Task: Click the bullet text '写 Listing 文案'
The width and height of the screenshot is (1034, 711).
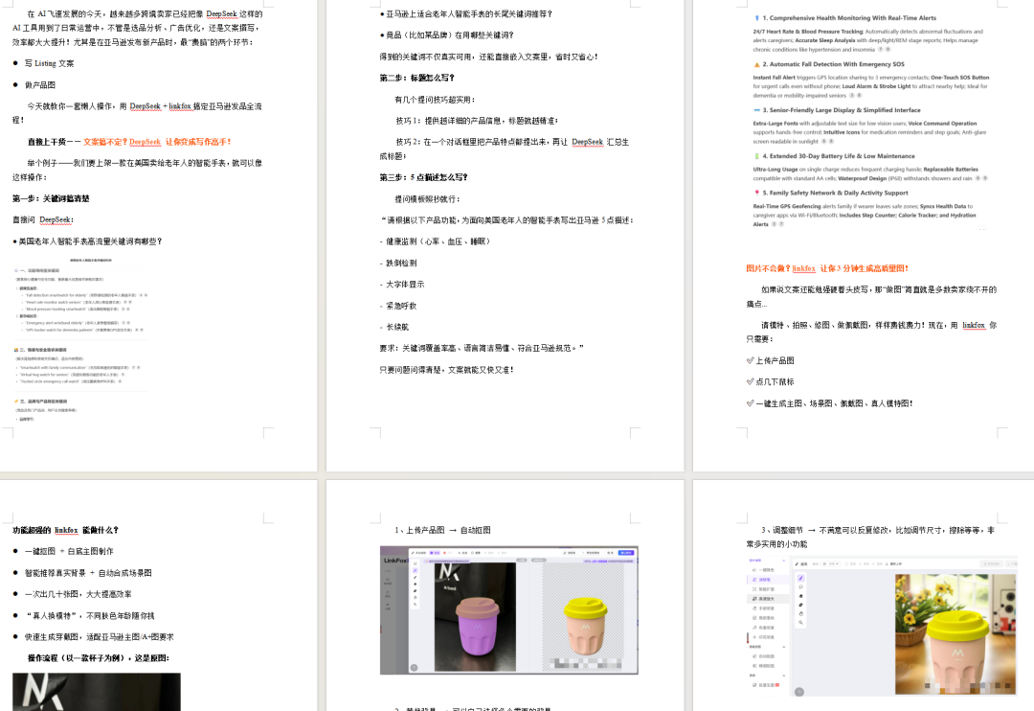Action: click(50, 63)
